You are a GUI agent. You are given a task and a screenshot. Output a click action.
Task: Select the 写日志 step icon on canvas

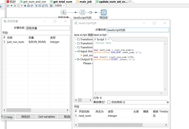pyautogui.click(x=103, y=12)
